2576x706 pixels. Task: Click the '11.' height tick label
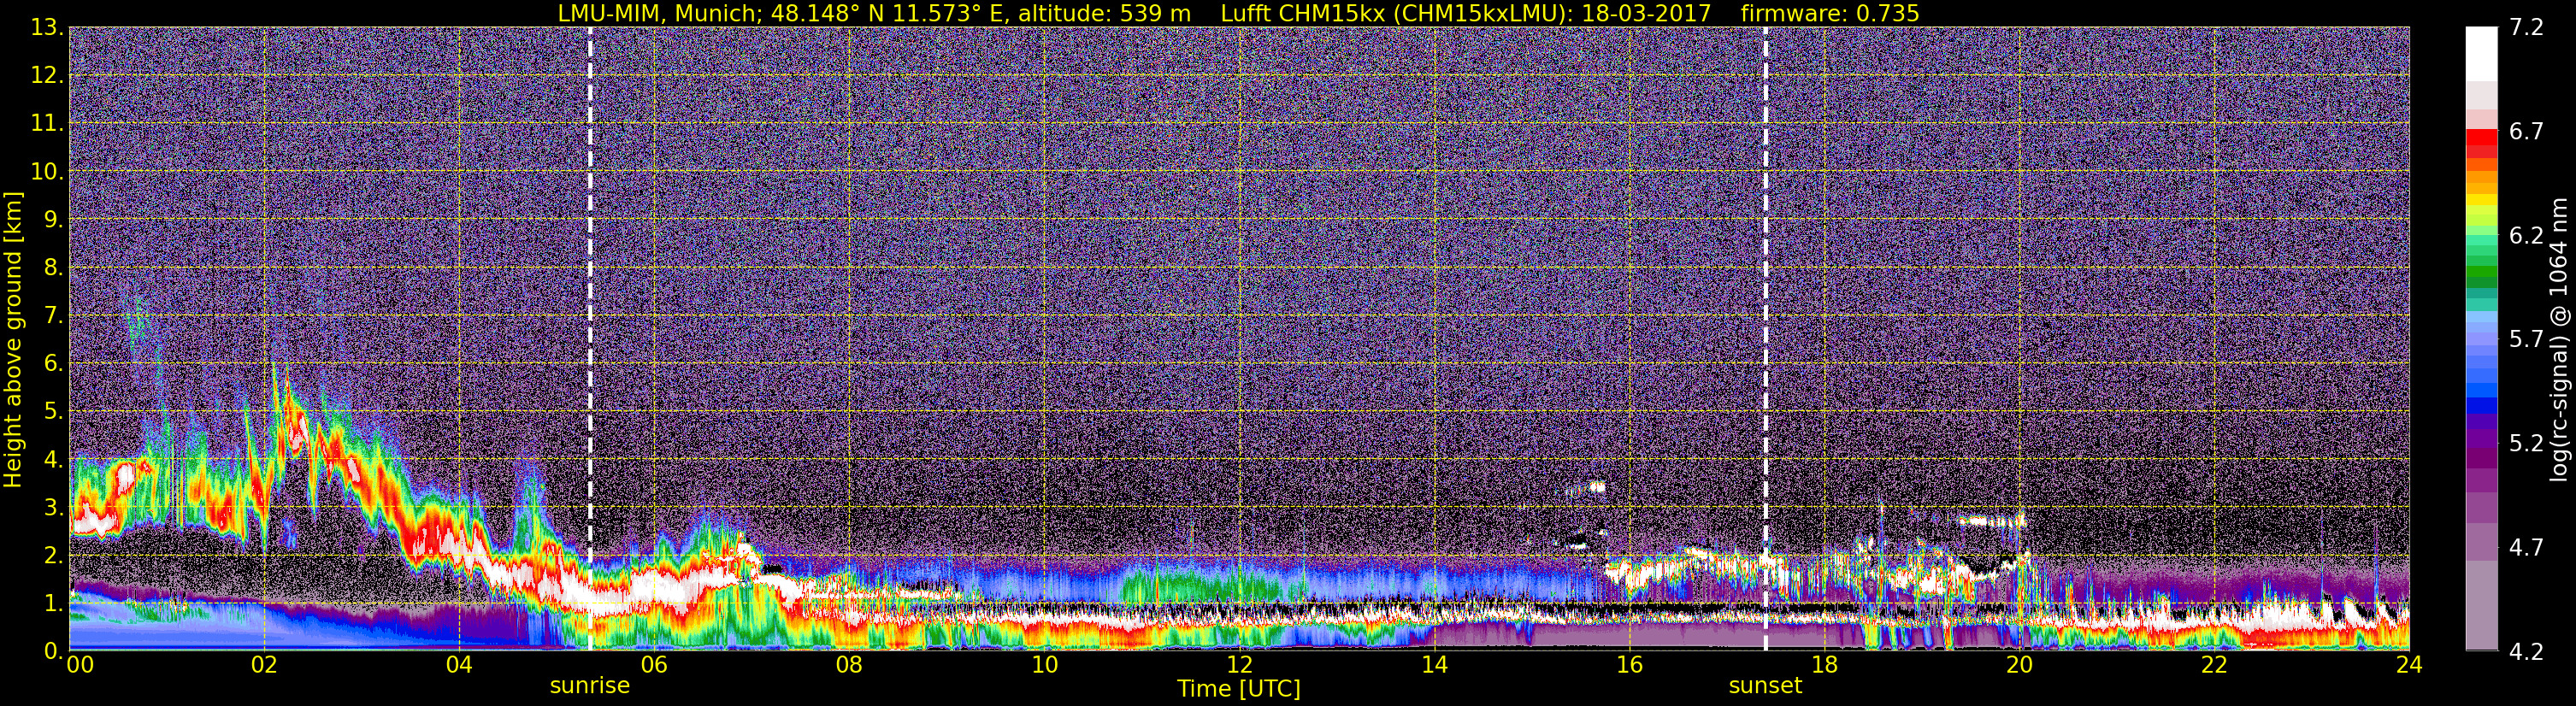[47, 124]
